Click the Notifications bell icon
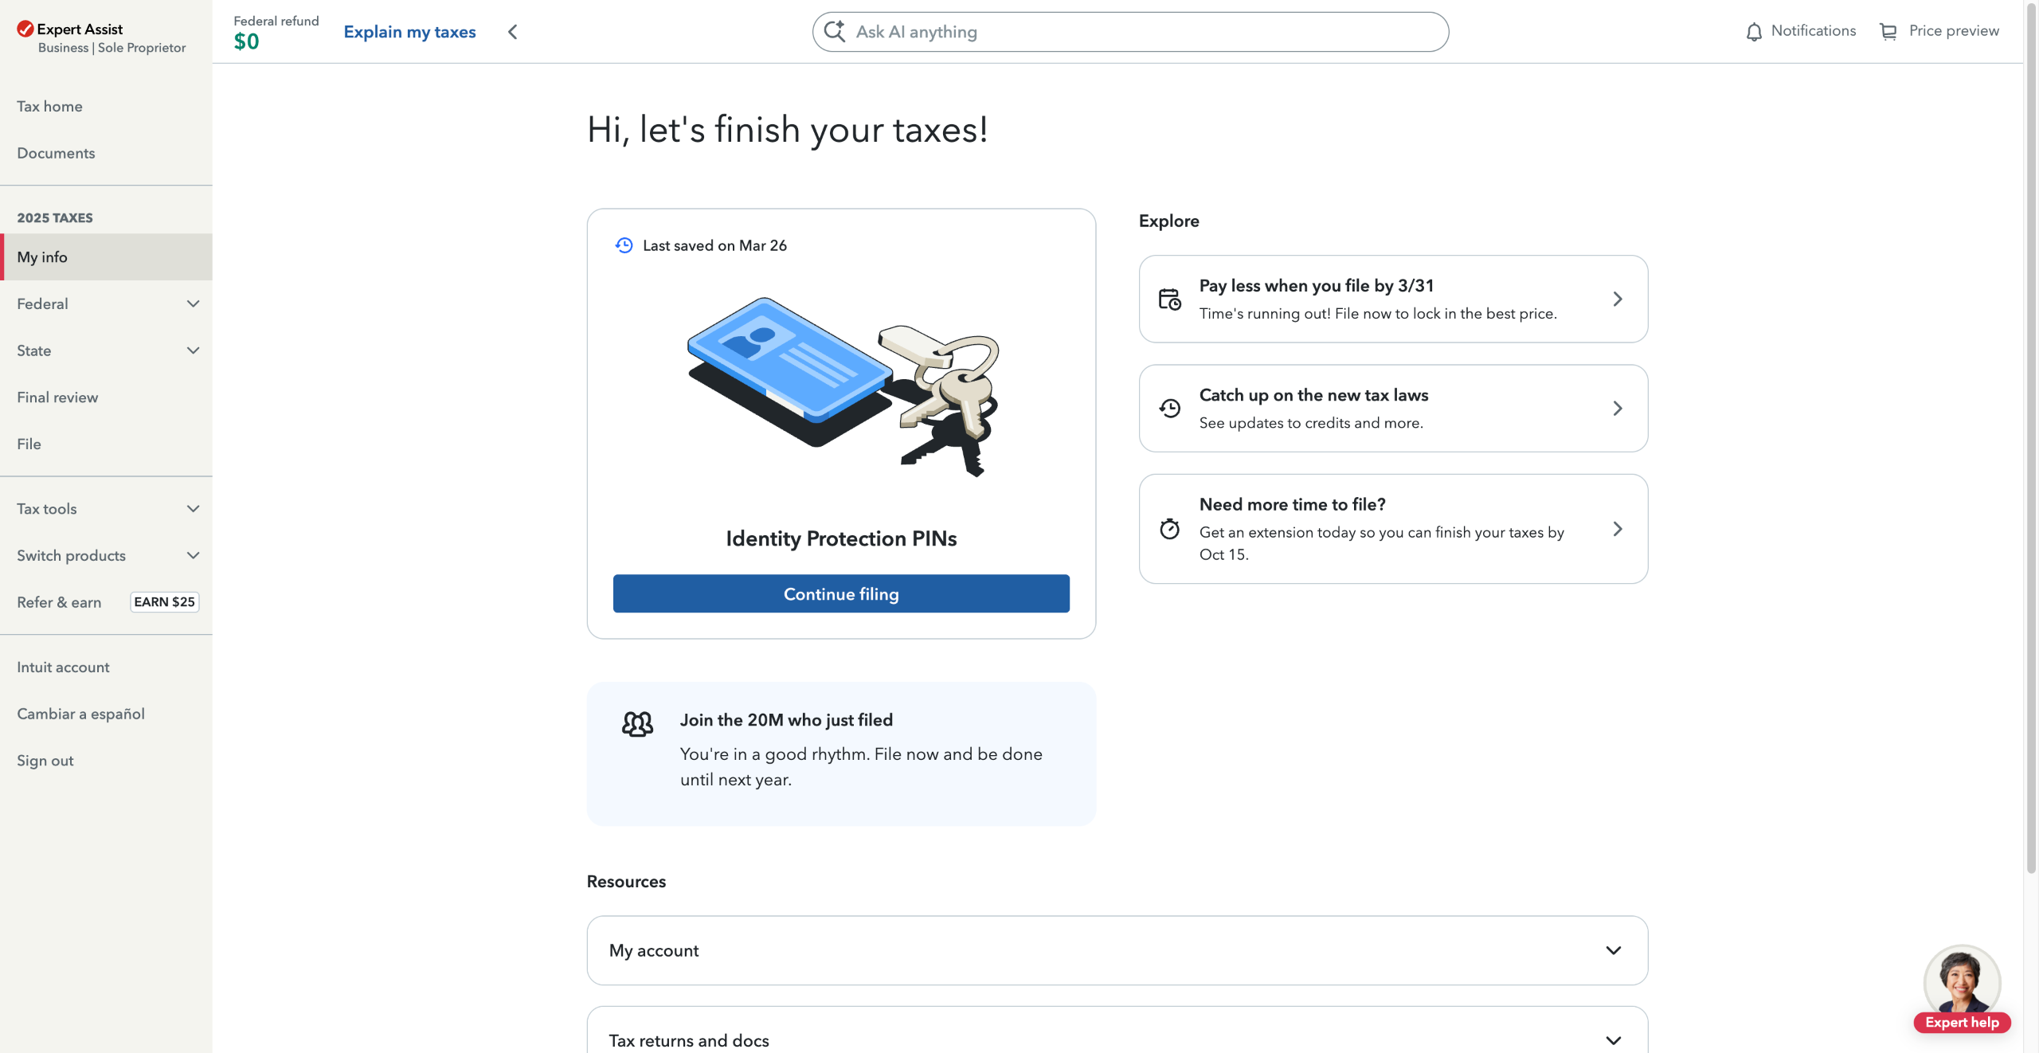The image size is (2039, 1053). (1754, 32)
